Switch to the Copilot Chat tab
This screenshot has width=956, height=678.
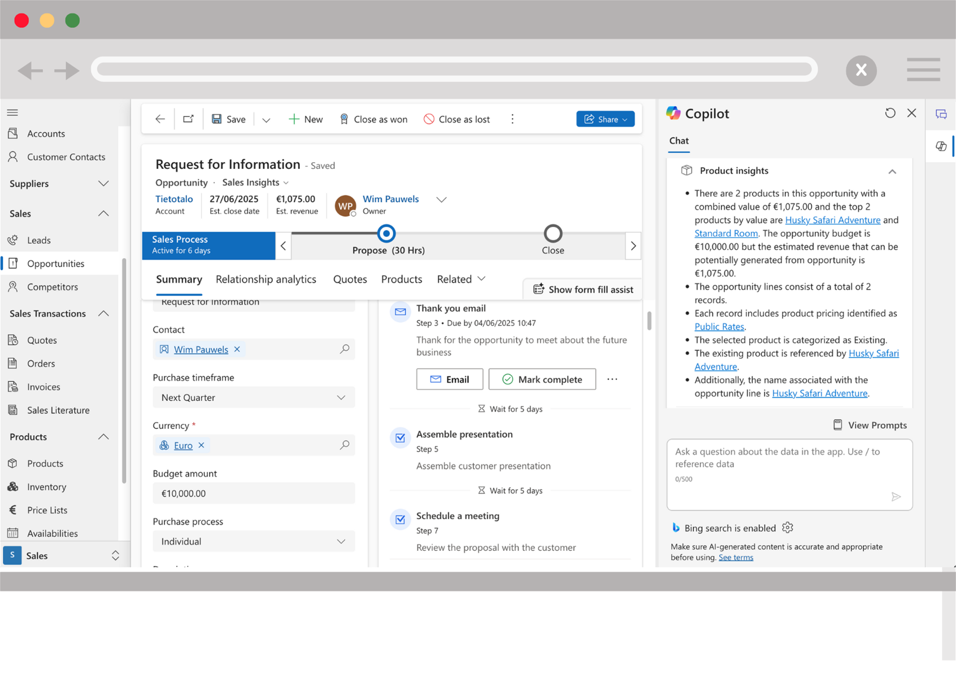[679, 141]
